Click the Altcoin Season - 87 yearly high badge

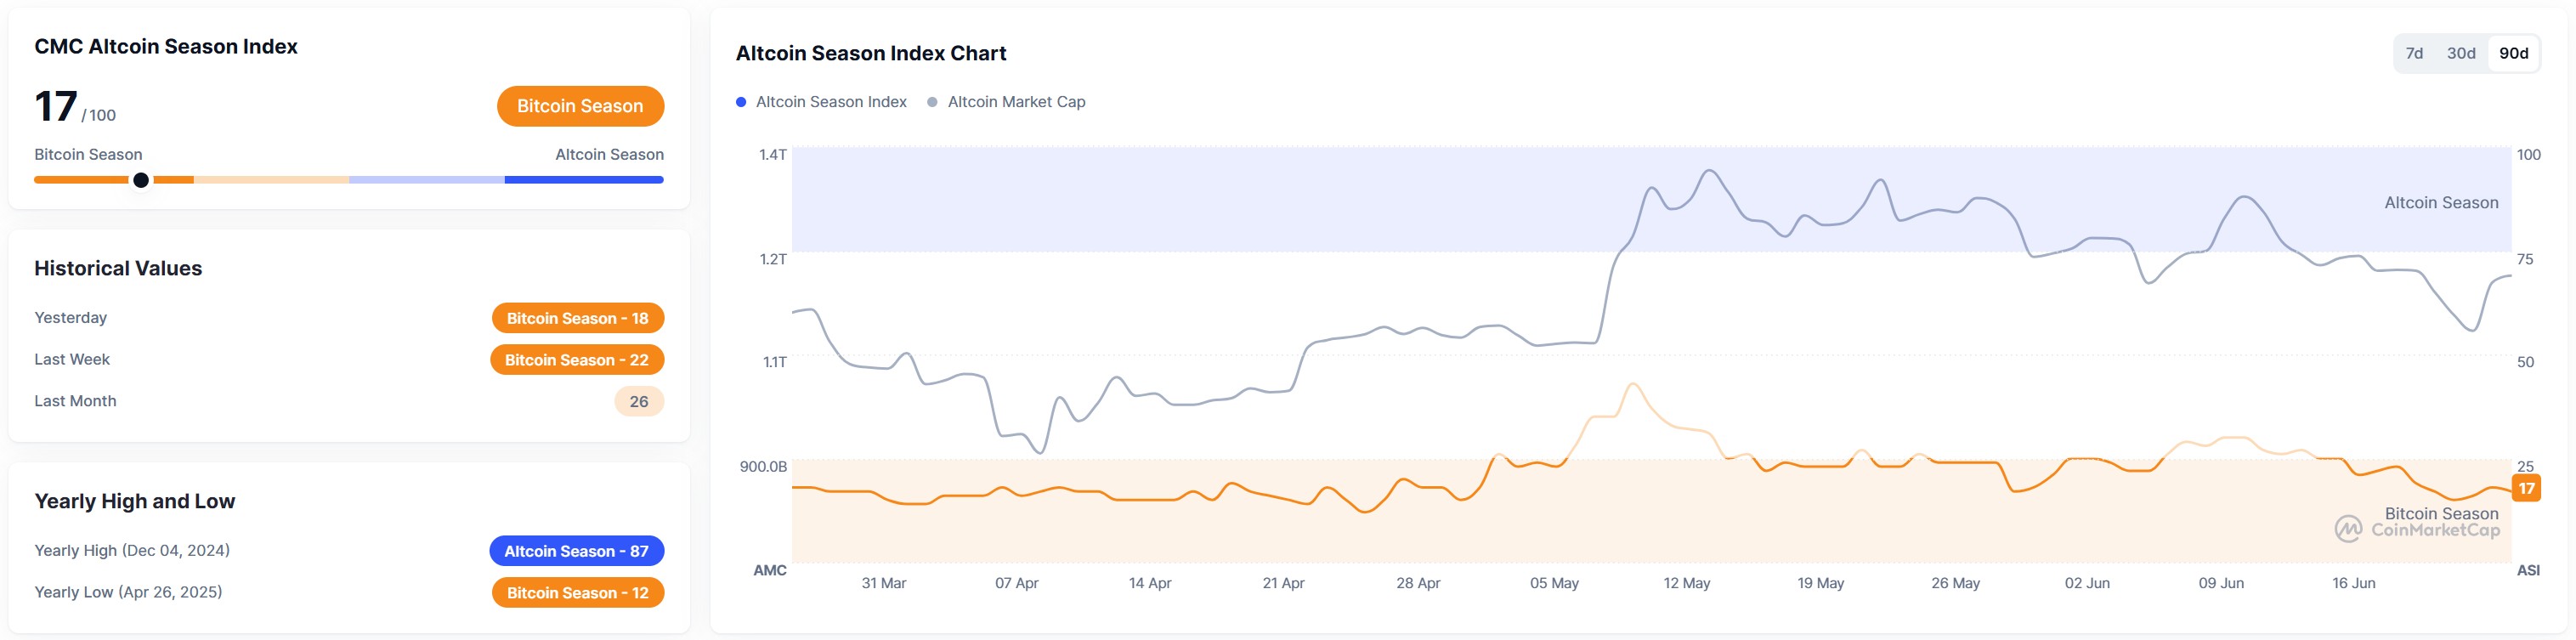click(x=576, y=551)
